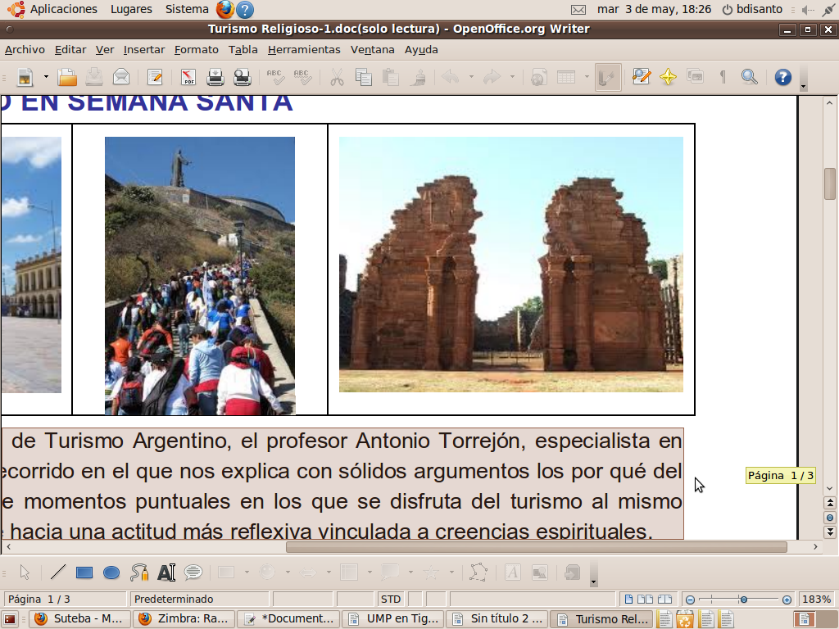Viewport: 839px width, 629px height.
Task: Click the Open file folder icon
Action: point(67,77)
